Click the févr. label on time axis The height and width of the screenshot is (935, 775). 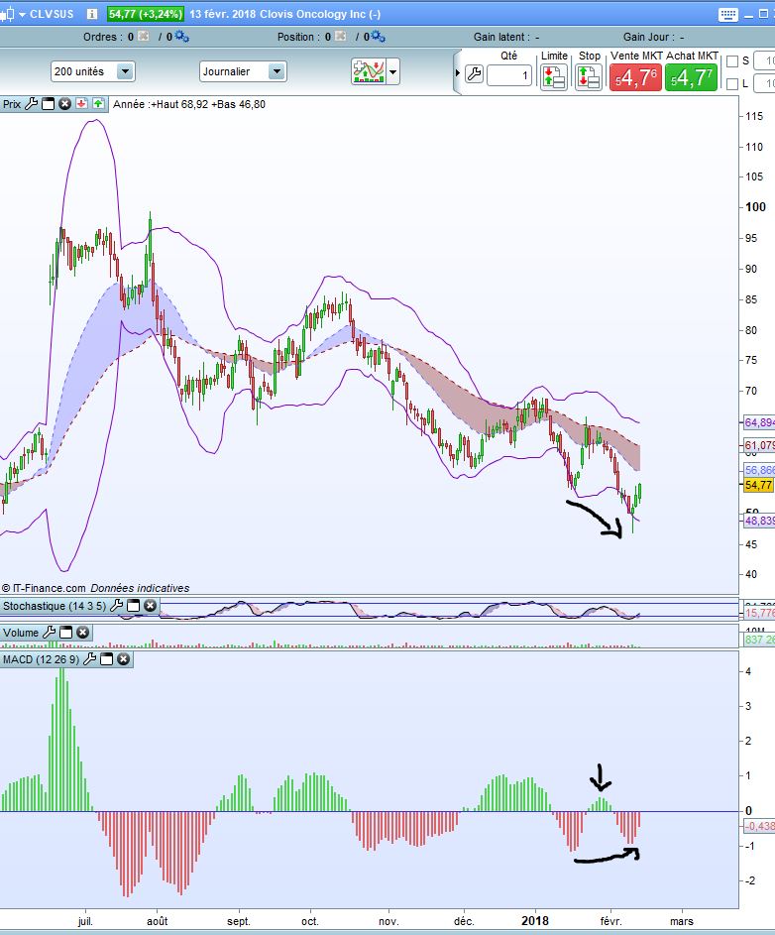coord(610,921)
